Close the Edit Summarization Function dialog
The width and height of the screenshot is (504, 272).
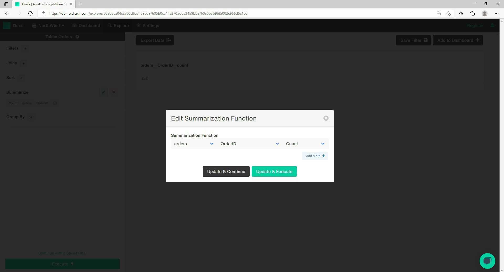point(326,118)
